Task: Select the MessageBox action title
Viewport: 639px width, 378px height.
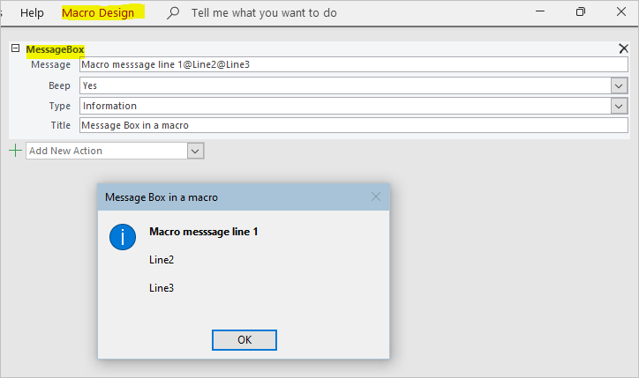Action: (x=55, y=49)
